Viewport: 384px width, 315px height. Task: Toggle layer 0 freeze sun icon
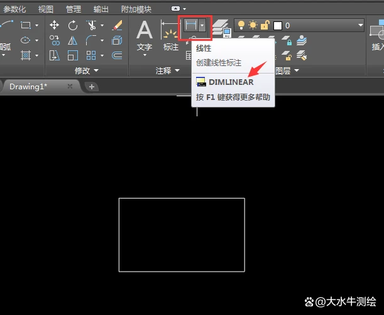coord(253,25)
